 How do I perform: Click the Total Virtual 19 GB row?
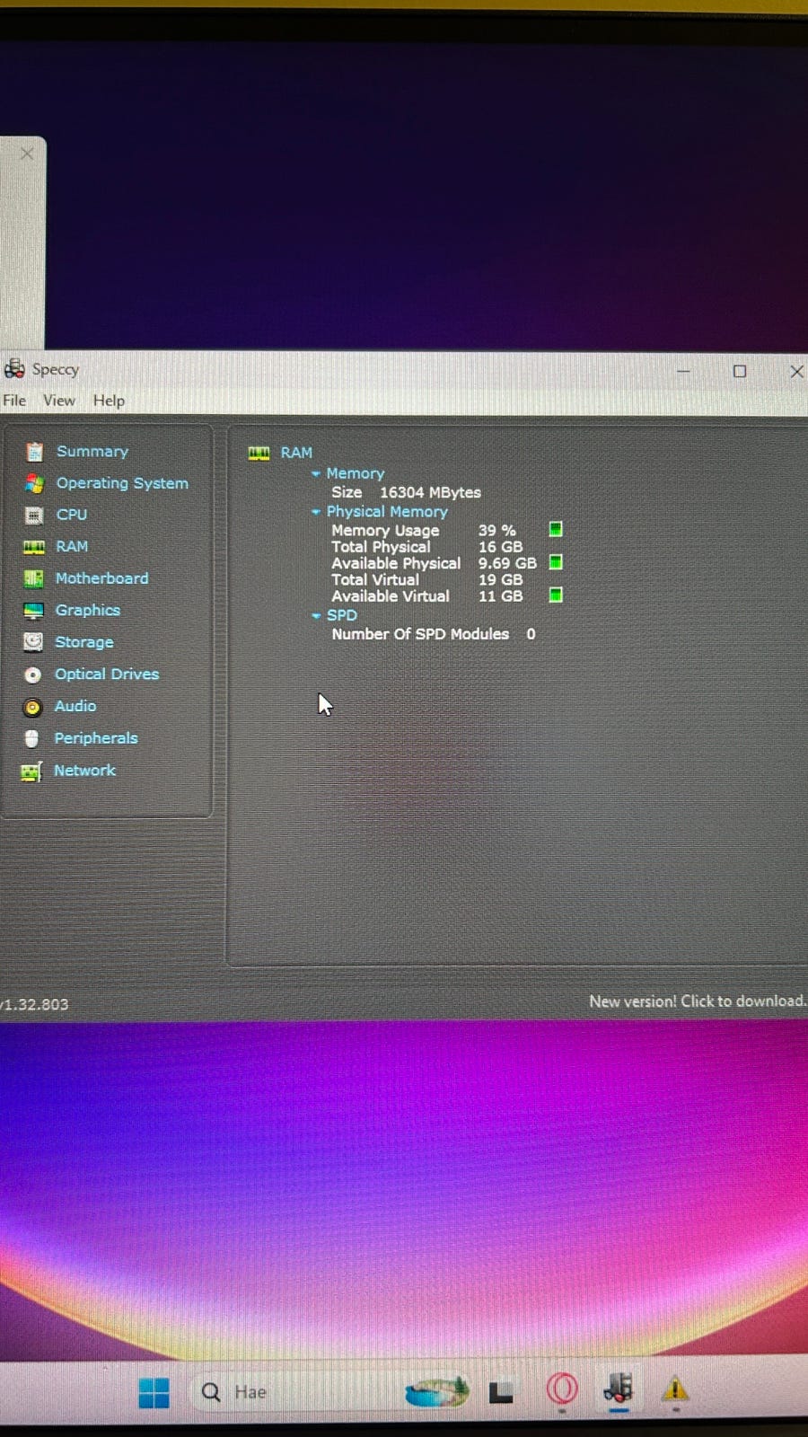[426, 579]
